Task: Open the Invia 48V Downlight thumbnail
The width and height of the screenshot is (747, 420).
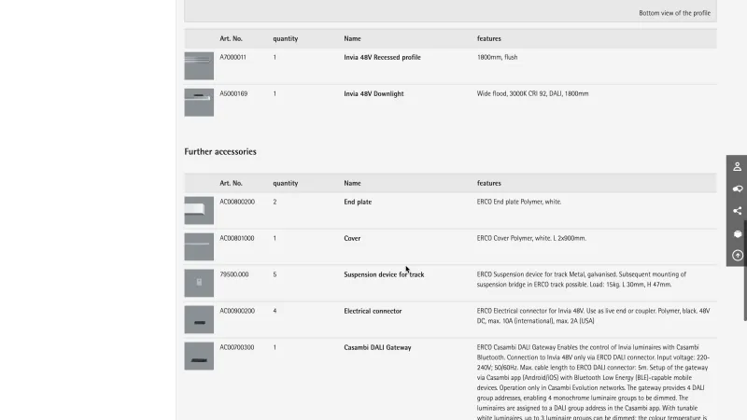Action: coord(199,102)
